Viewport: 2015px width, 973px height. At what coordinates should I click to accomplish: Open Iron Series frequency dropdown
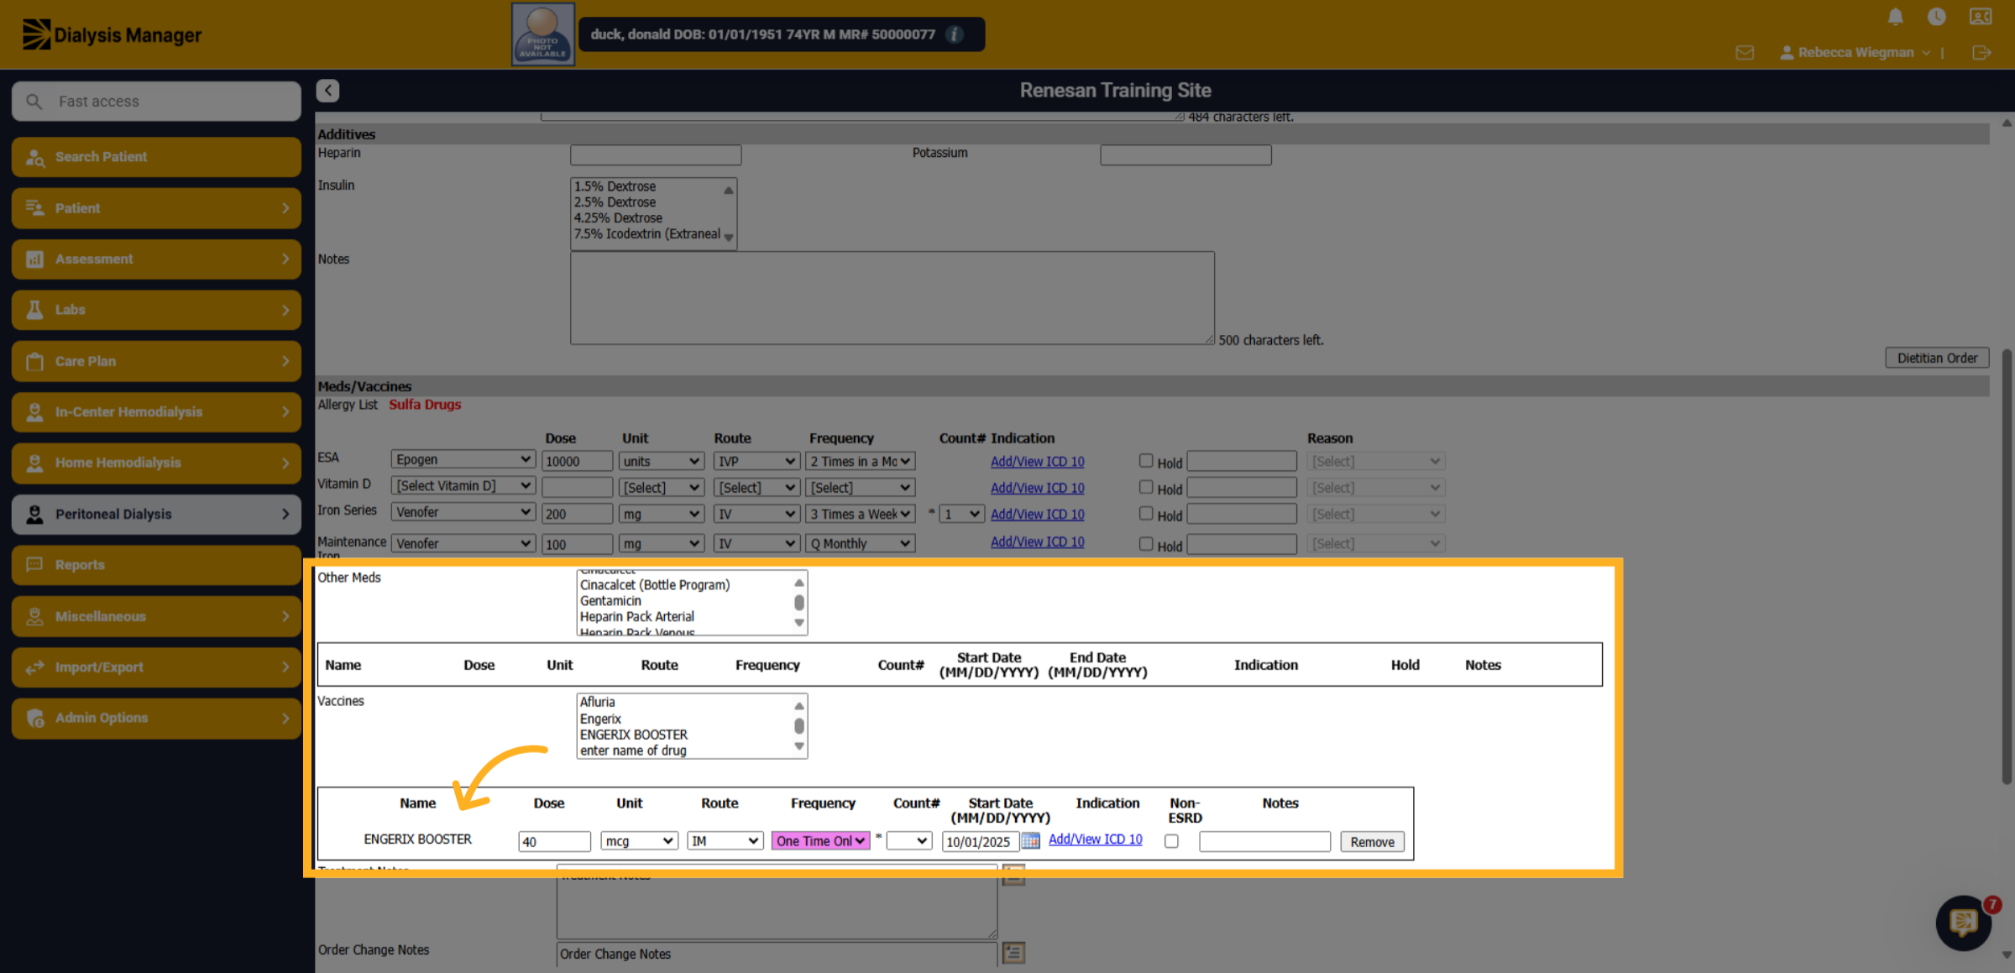coord(860,514)
